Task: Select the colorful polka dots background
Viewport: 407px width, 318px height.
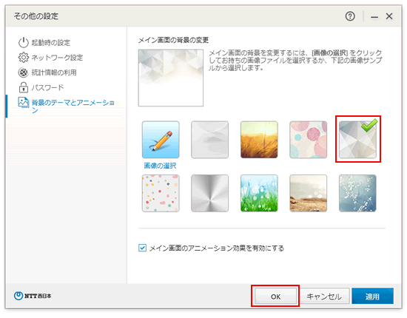Action: 161,193
